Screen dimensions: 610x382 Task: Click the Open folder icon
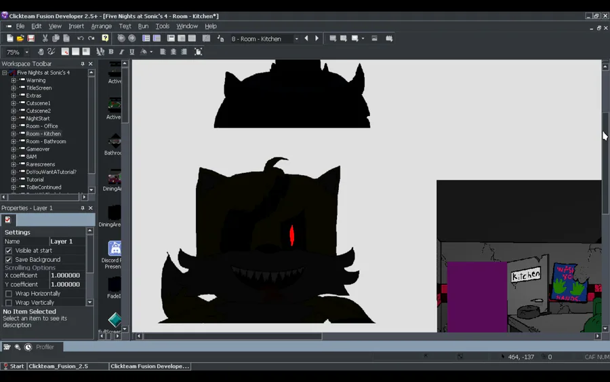coord(20,38)
